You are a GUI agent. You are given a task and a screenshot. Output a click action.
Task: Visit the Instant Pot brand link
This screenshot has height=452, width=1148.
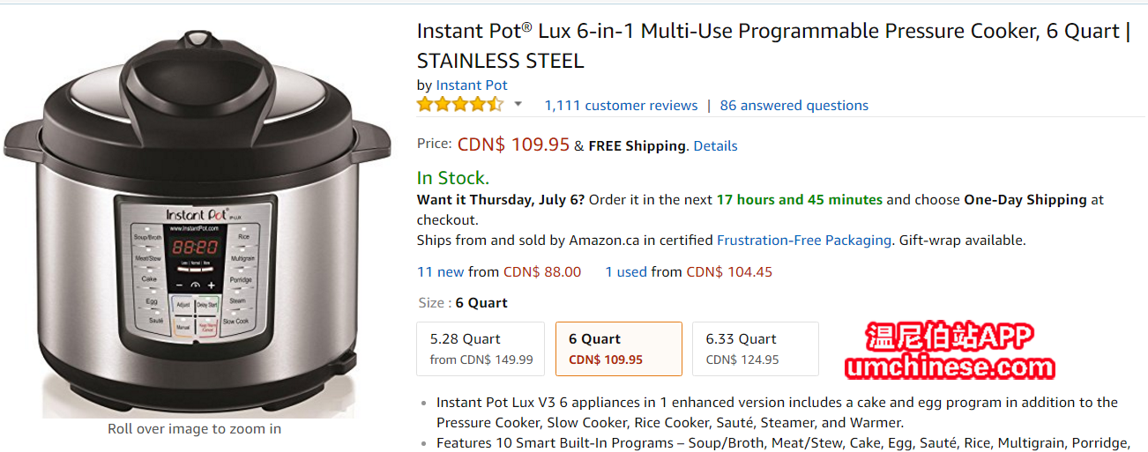[472, 85]
